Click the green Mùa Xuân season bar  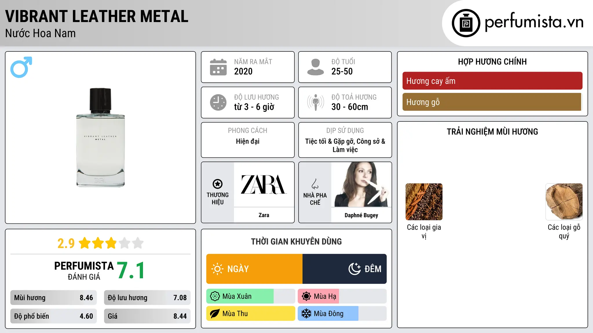click(240, 296)
